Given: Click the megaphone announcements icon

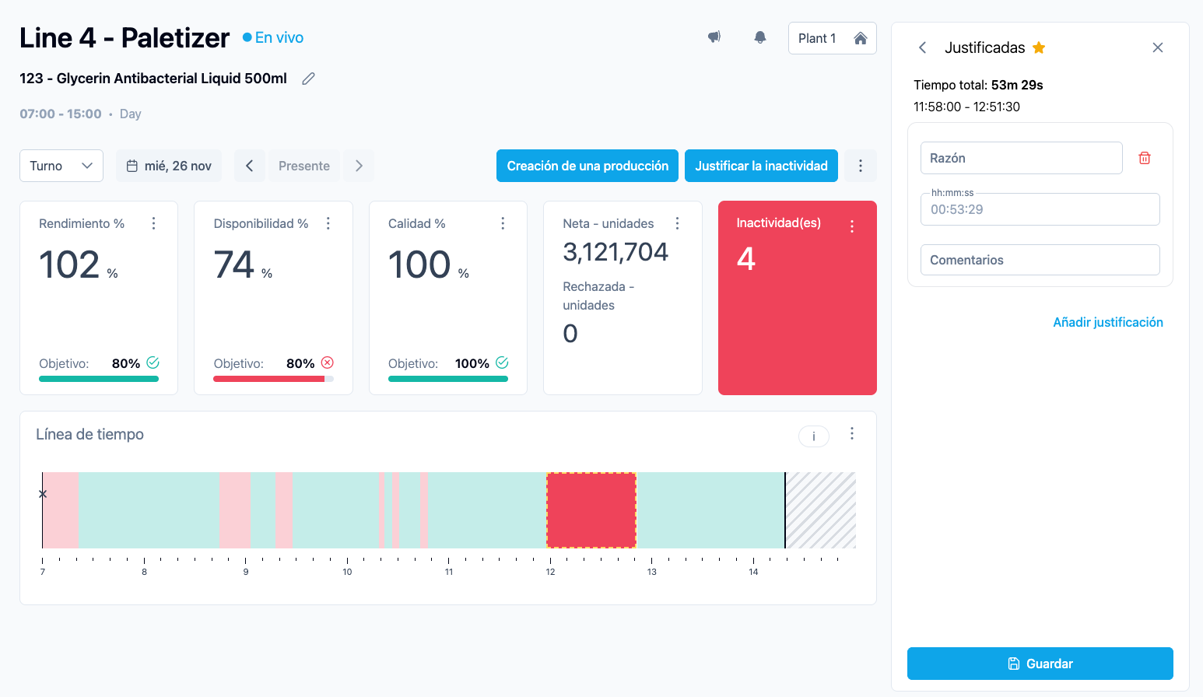Looking at the screenshot, I should coord(714,37).
